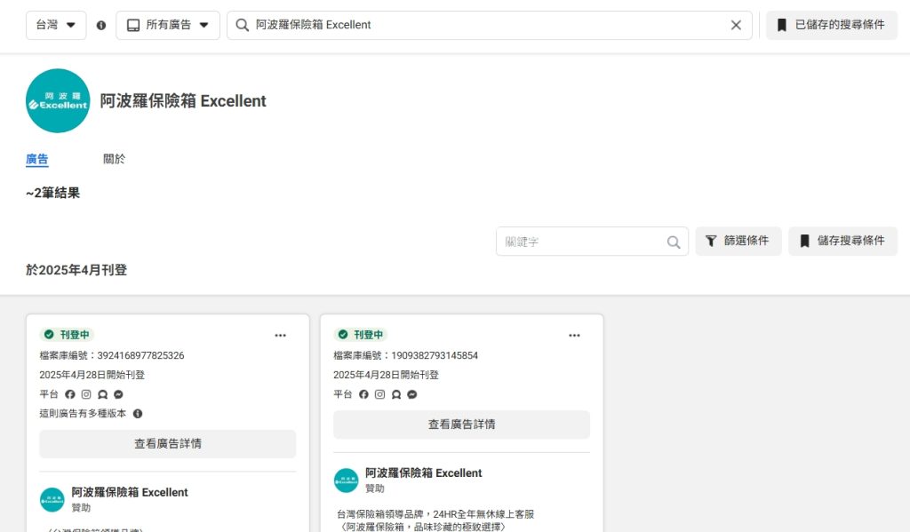Open more options on ad 3924168977825326
This screenshot has height=532, width=910.
[x=280, y=336]
